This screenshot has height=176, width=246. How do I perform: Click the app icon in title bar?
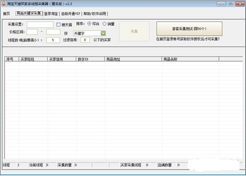[3, 4]
